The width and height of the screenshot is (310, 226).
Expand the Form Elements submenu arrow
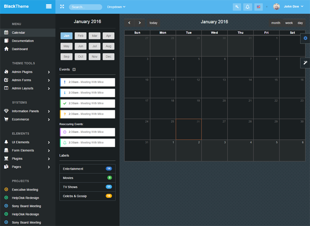[x=49, y=151]
